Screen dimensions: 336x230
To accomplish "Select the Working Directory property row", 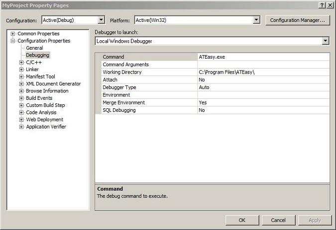I will pos(122,72).
